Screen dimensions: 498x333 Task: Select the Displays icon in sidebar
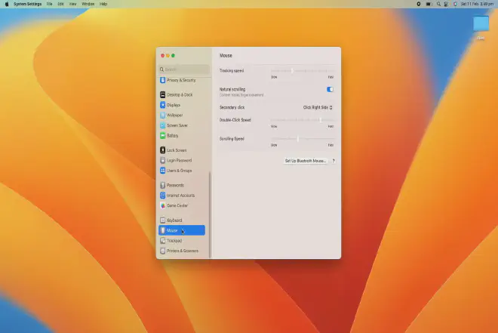click(x=163, y=105)
